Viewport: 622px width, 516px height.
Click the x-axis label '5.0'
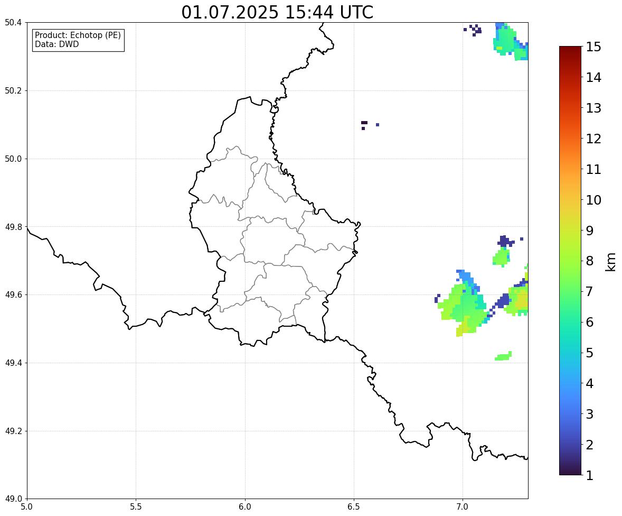(26, 507)
